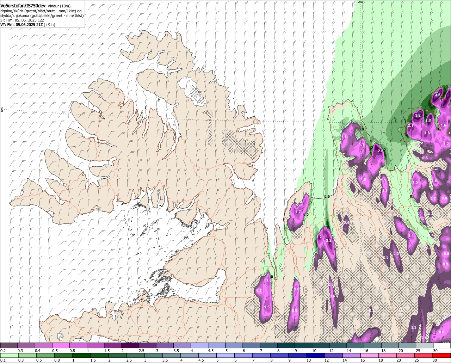Select upper snow legend swatch 5–6
This screenshot has height=363, width=451.
(234, 346)
